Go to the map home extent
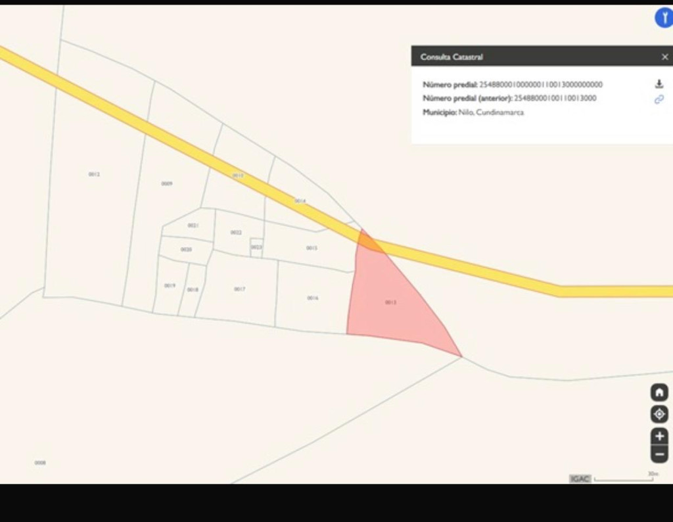Screen dimensions: 673x522 point(659,392)
